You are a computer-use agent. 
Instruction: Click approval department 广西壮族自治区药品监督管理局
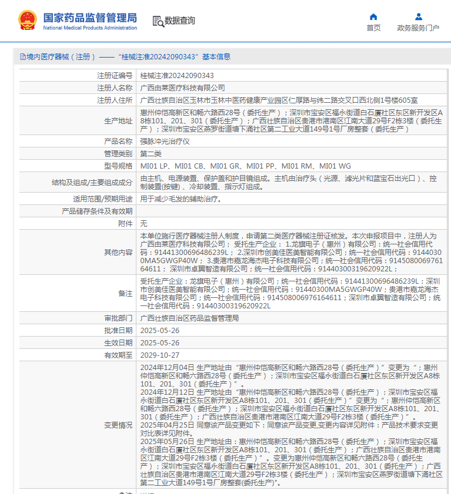click(189, 318)
